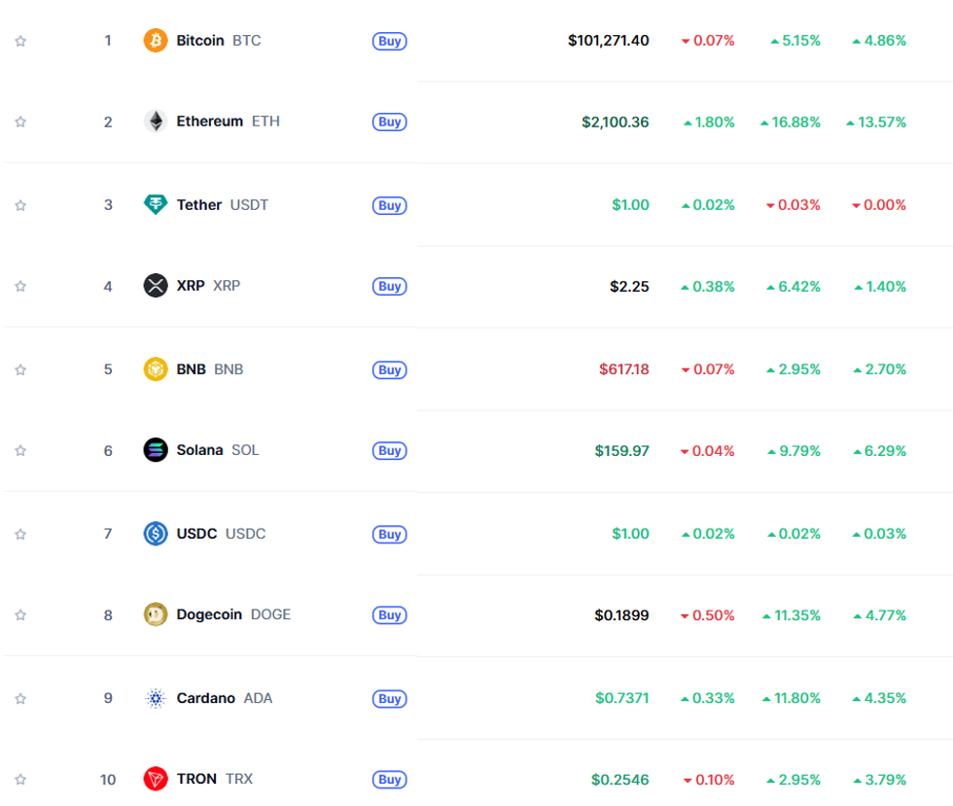Click the Solana logo icon
Viewport: 953px width, 806px height.
[156, 450]
